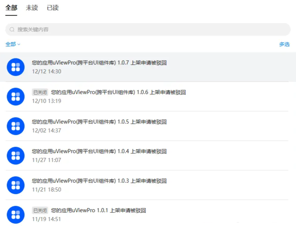Click the timestamp 11/27 11:07
Viewport: 296px width, 228px height.
pos(47,160)
